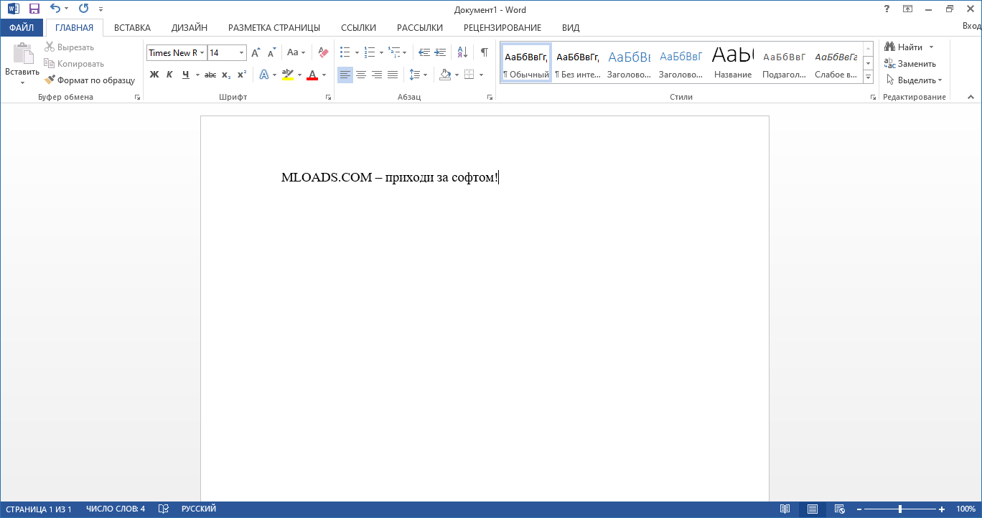
Task: Apply Без интервала style
Action: [x=578, y=62]
